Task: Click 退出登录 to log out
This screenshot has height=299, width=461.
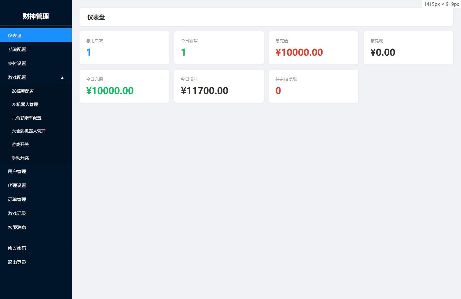Action: coord(36,262)
